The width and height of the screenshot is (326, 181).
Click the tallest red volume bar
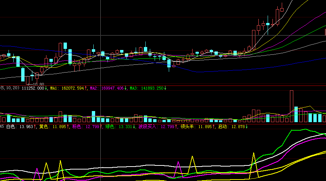click(292, 106)
